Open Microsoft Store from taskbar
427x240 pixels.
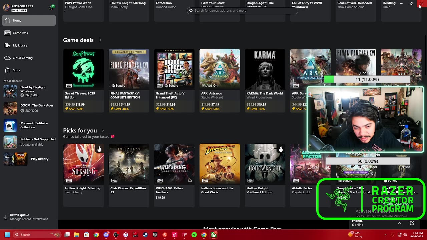86,235
